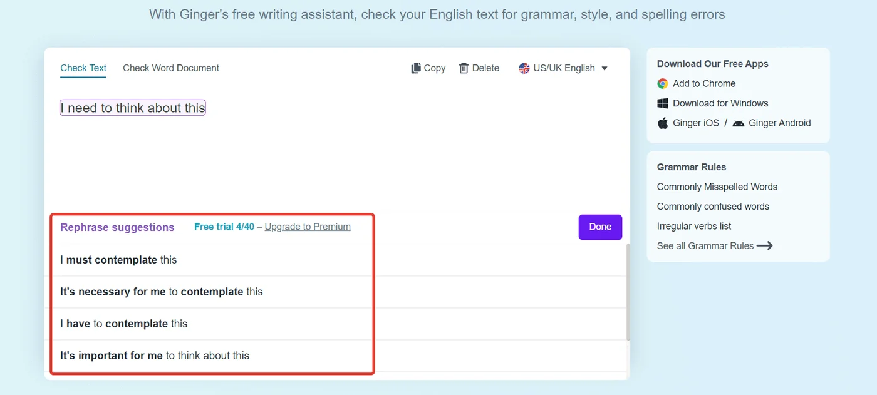Click the Android robot icon

click(x=739, y=123)
